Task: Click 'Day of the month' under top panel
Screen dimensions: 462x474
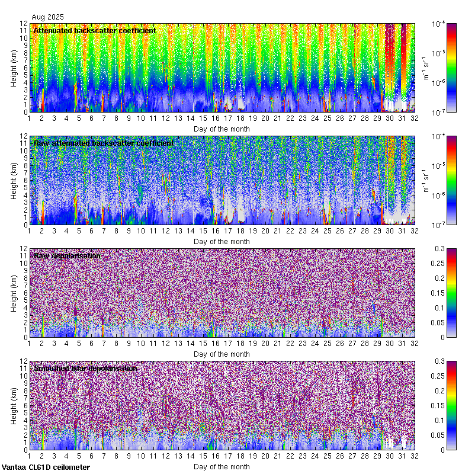Action: point(222,129)
